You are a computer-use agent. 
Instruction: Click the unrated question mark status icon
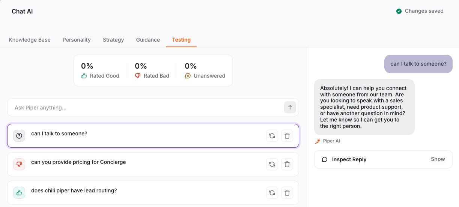pos(19,136)
